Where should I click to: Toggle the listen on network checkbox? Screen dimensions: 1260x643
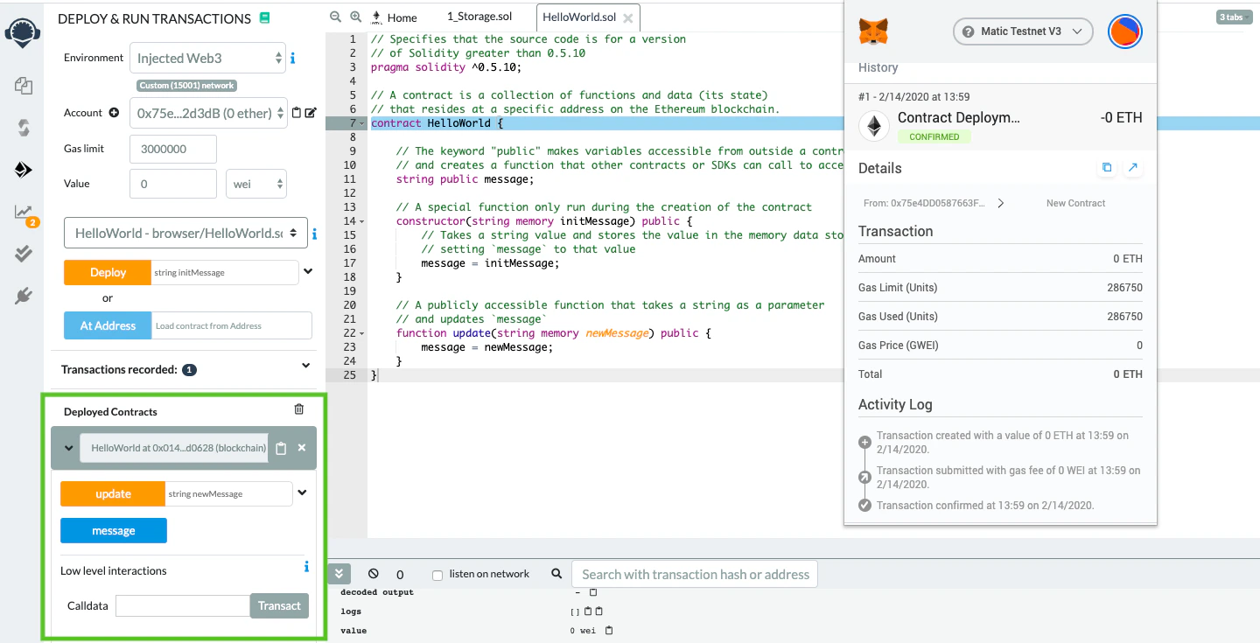[x=437, y=575]
